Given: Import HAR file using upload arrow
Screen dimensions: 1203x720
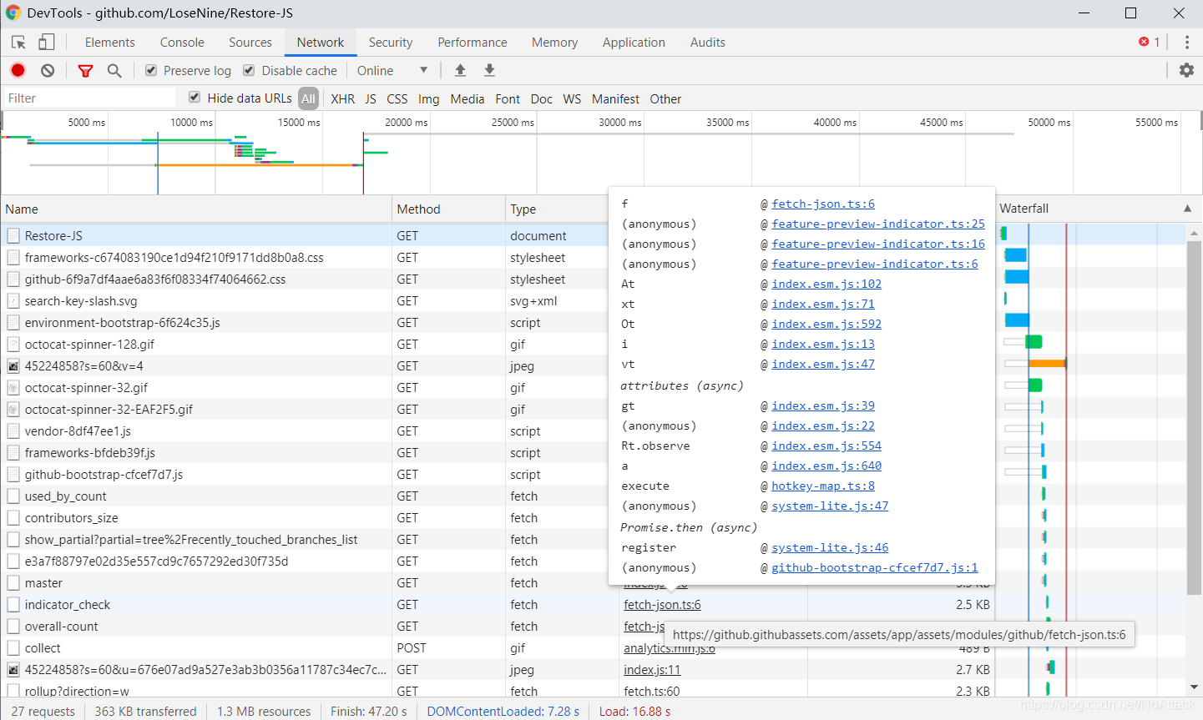Looking at the screenshot, I should click(460, 71).
